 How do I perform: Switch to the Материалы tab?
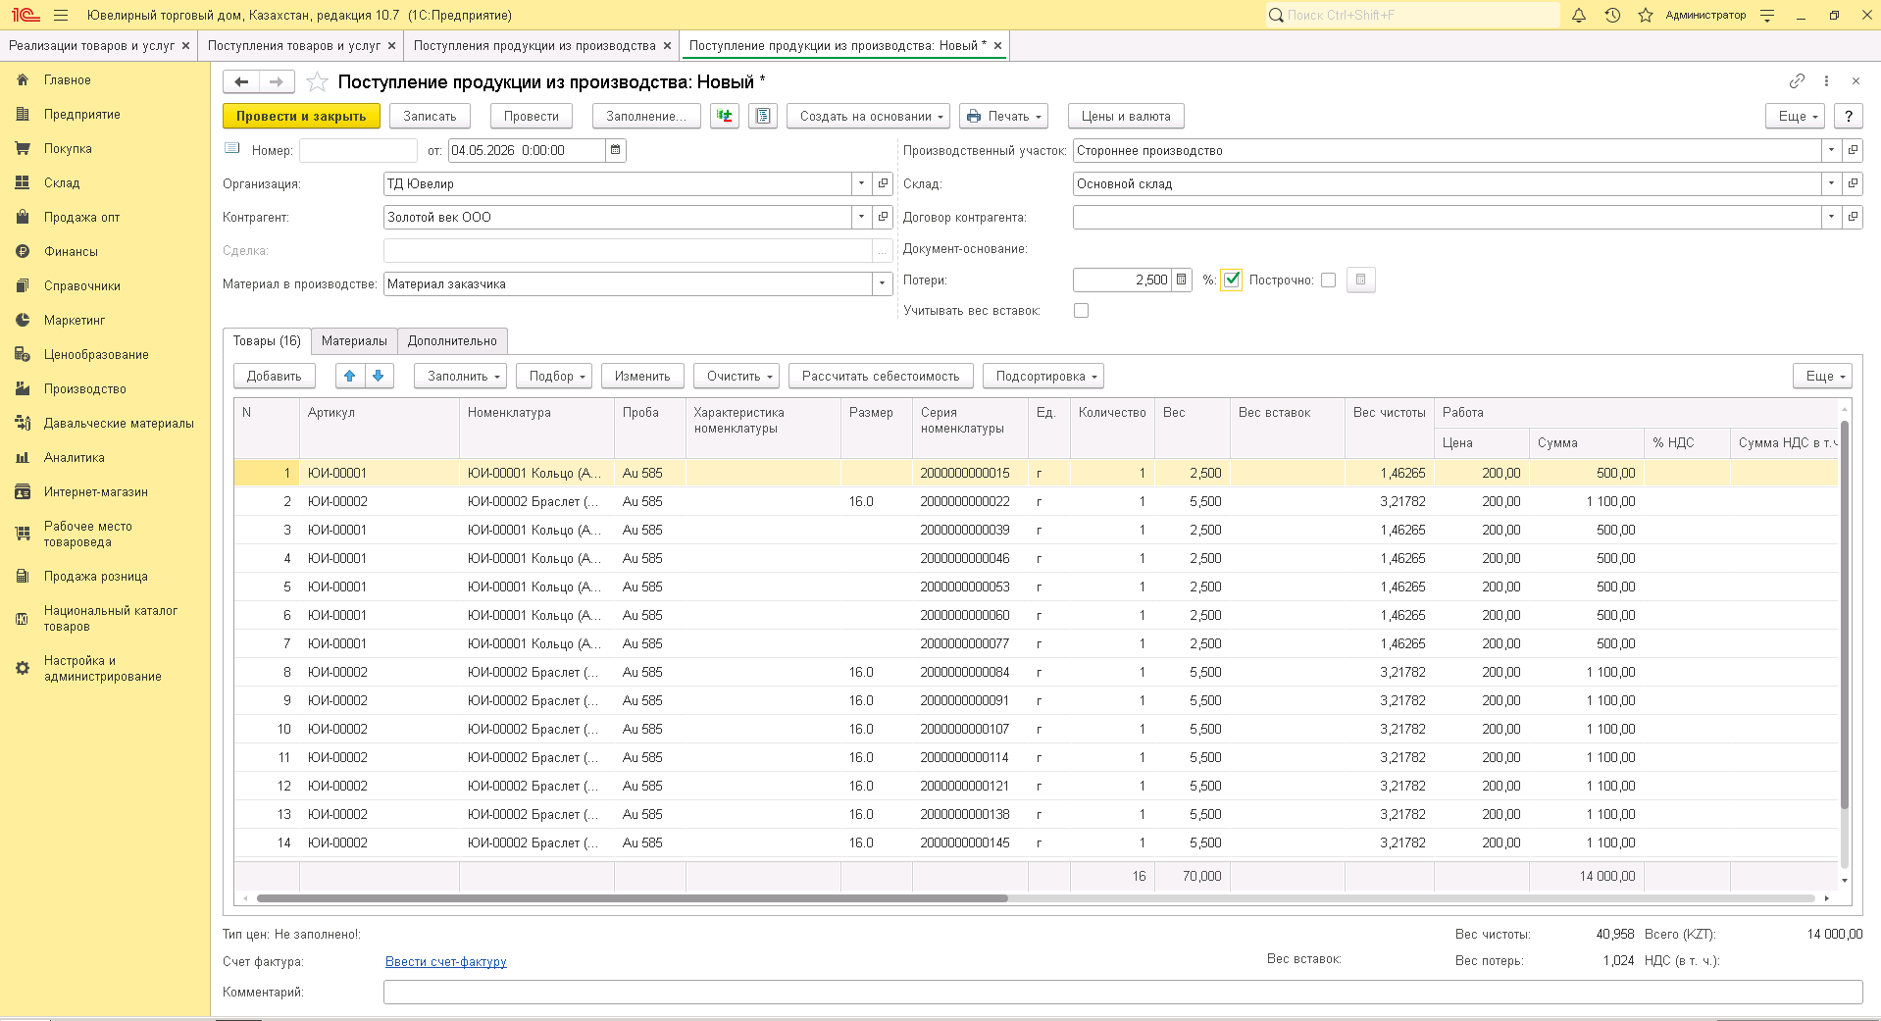[x=354, y=340]
